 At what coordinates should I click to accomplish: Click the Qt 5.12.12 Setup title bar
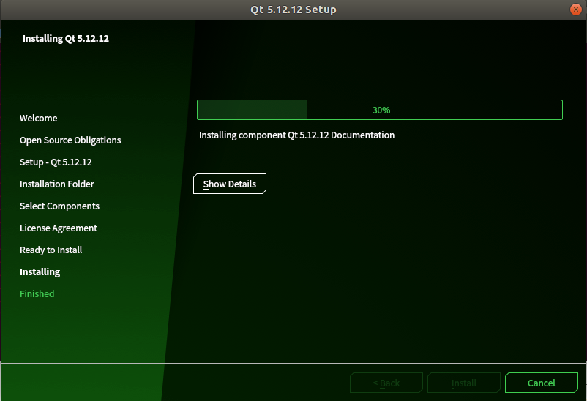tap(293, 10)
